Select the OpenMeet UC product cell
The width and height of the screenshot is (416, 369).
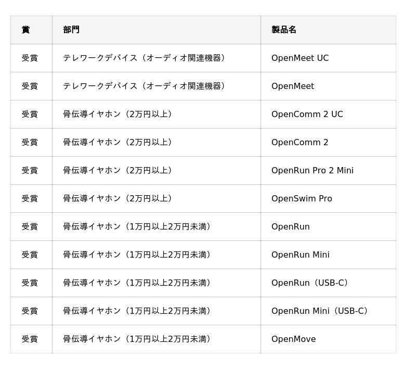pyautogui.click(x=300, y=58)
